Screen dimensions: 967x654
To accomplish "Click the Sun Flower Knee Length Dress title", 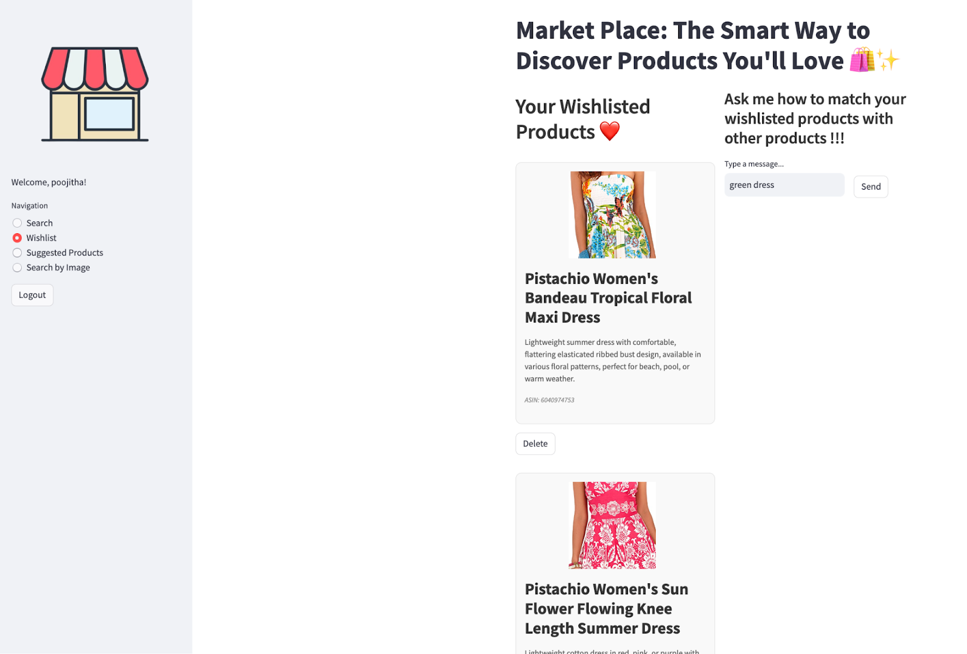I will pos(606,609).
